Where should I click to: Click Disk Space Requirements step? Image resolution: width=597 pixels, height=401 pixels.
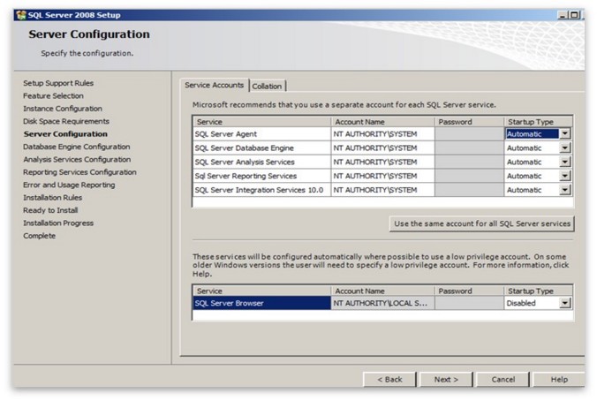(66, 121)
